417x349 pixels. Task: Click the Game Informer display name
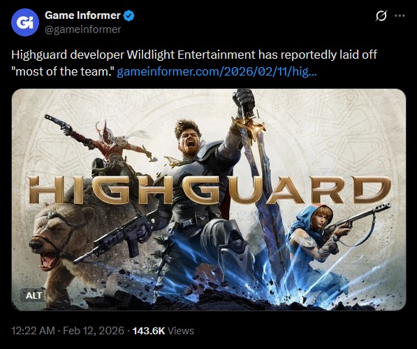coord(82,15)
